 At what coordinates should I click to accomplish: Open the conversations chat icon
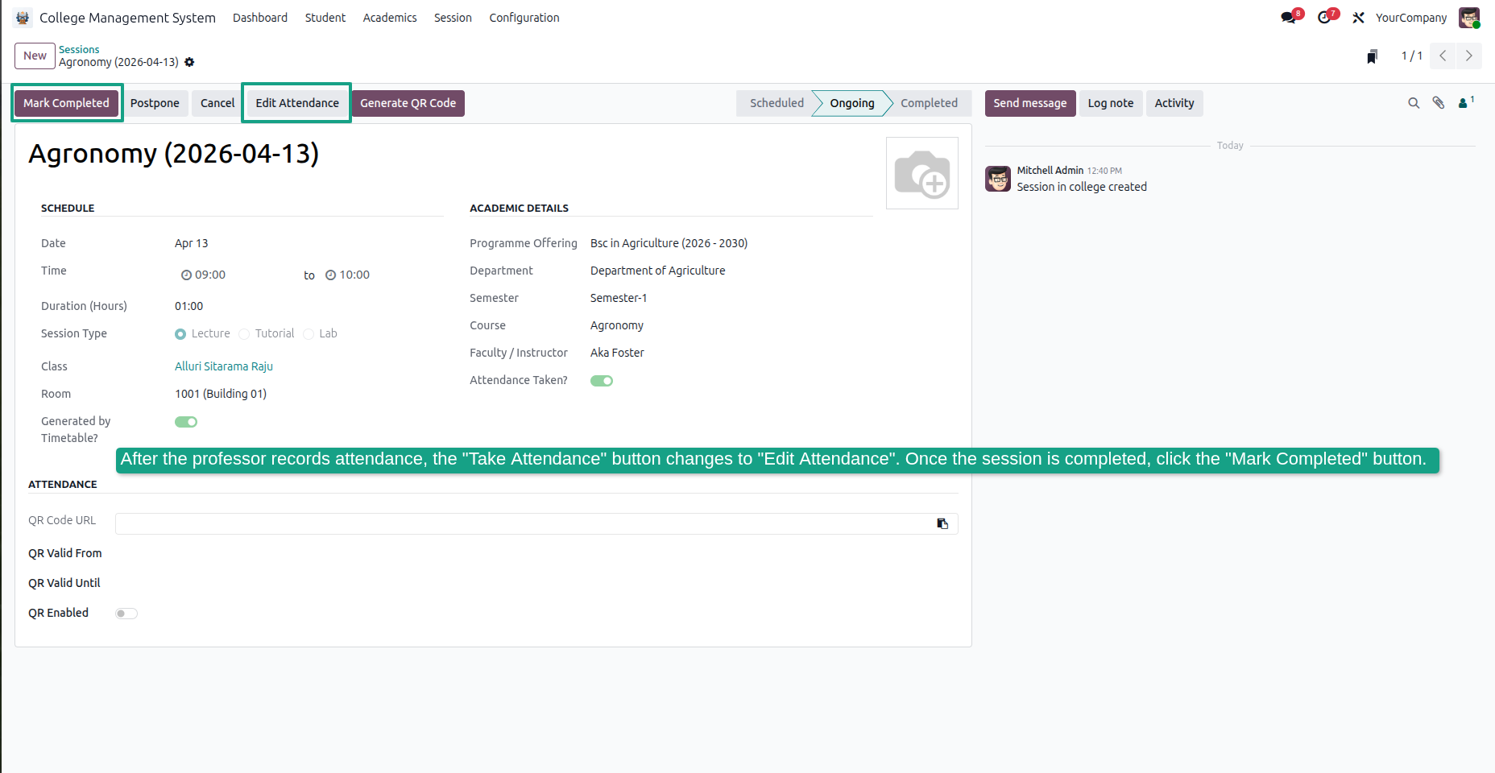click(1290, 17)
